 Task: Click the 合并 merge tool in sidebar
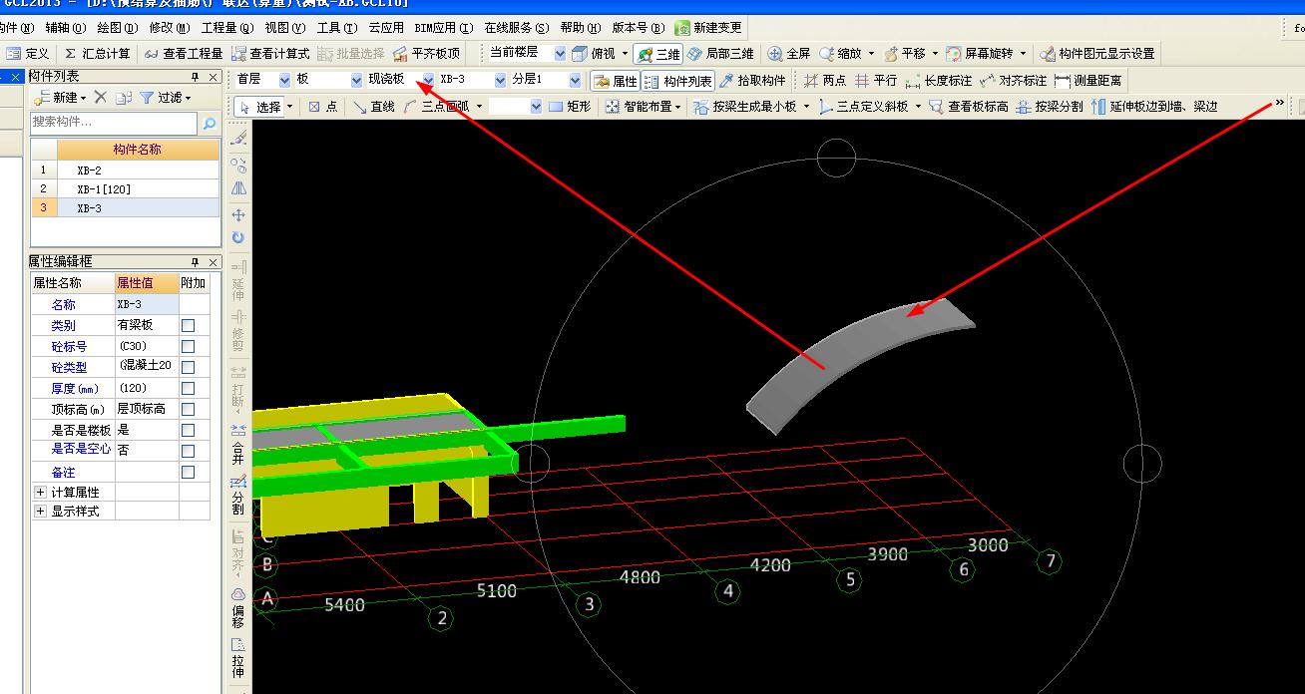(x=238, y=445)
